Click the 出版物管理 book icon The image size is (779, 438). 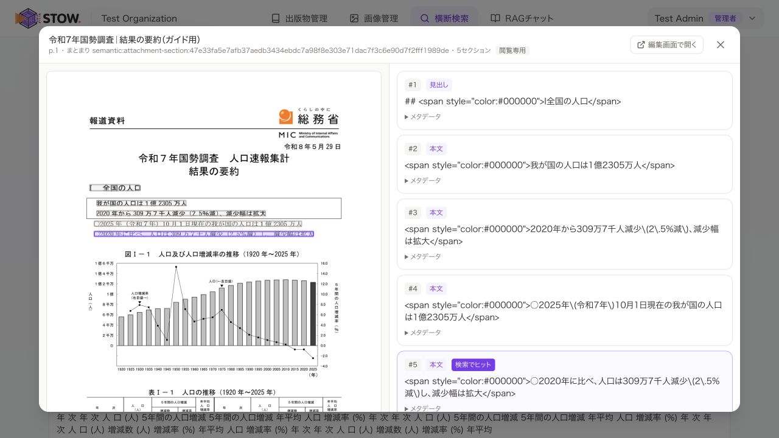pyautogui.click(x=276, y=18)
